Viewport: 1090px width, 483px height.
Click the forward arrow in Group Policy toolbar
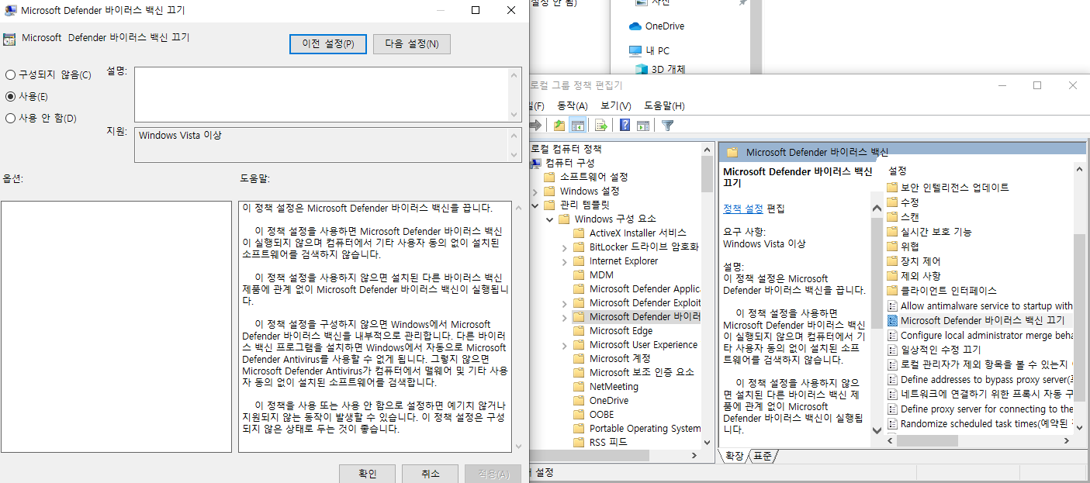click(x=535, y=125)
